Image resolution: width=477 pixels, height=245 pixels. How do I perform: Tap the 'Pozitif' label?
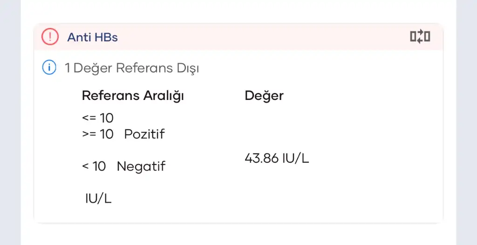(144, 134)
